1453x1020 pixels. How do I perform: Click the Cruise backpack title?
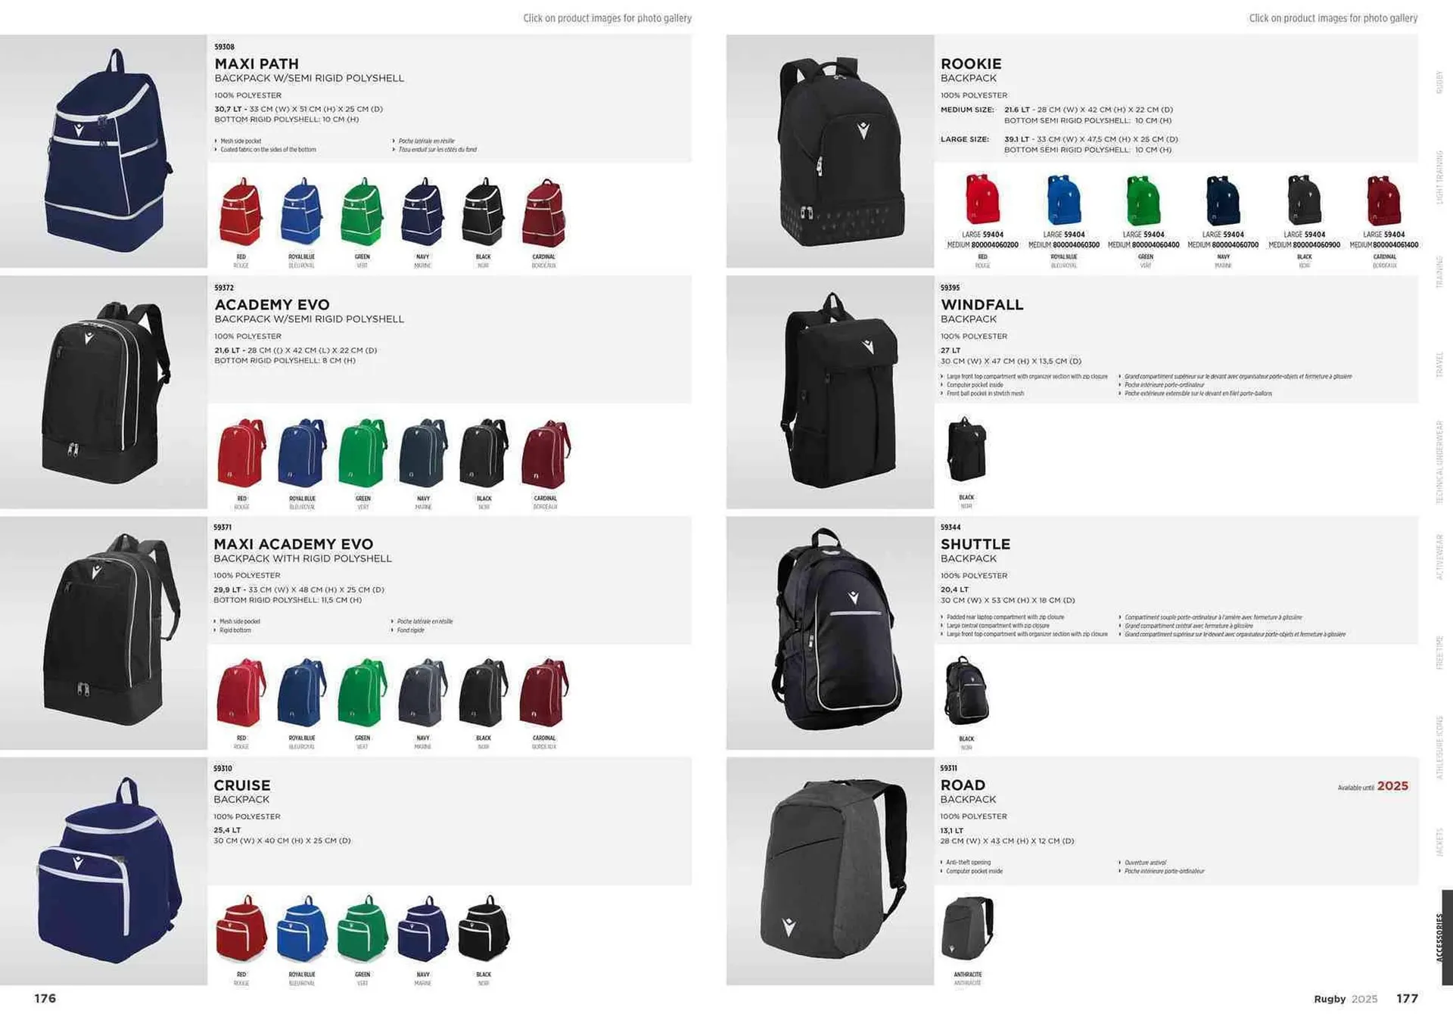(242, 785)
